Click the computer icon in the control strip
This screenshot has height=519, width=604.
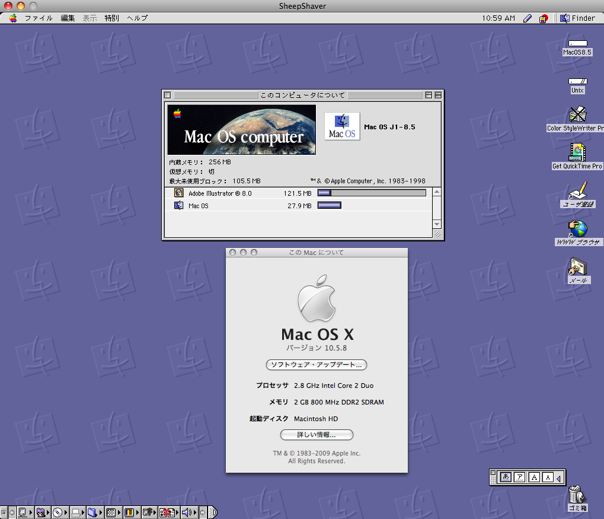[x=23, y=512]
